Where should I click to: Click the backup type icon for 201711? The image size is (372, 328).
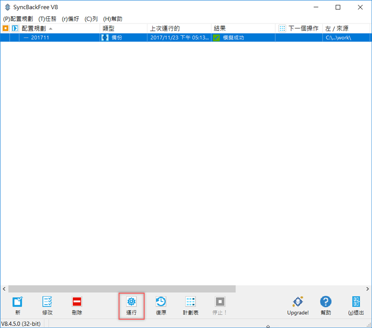105,38
